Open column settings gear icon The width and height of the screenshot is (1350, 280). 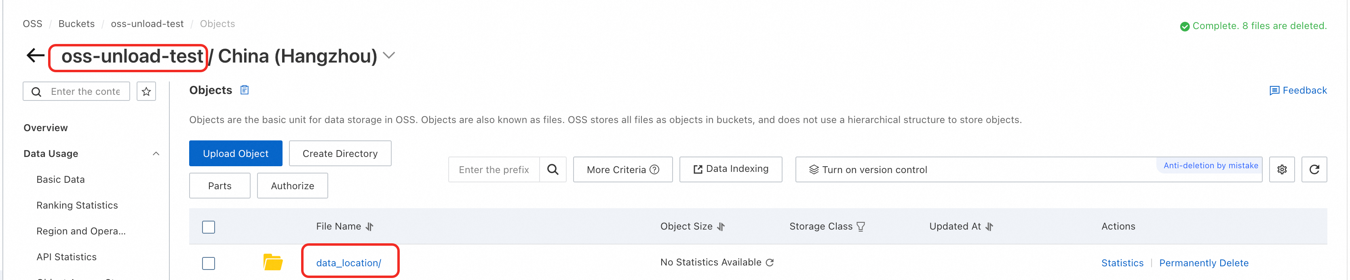(x=1281, y=169)
